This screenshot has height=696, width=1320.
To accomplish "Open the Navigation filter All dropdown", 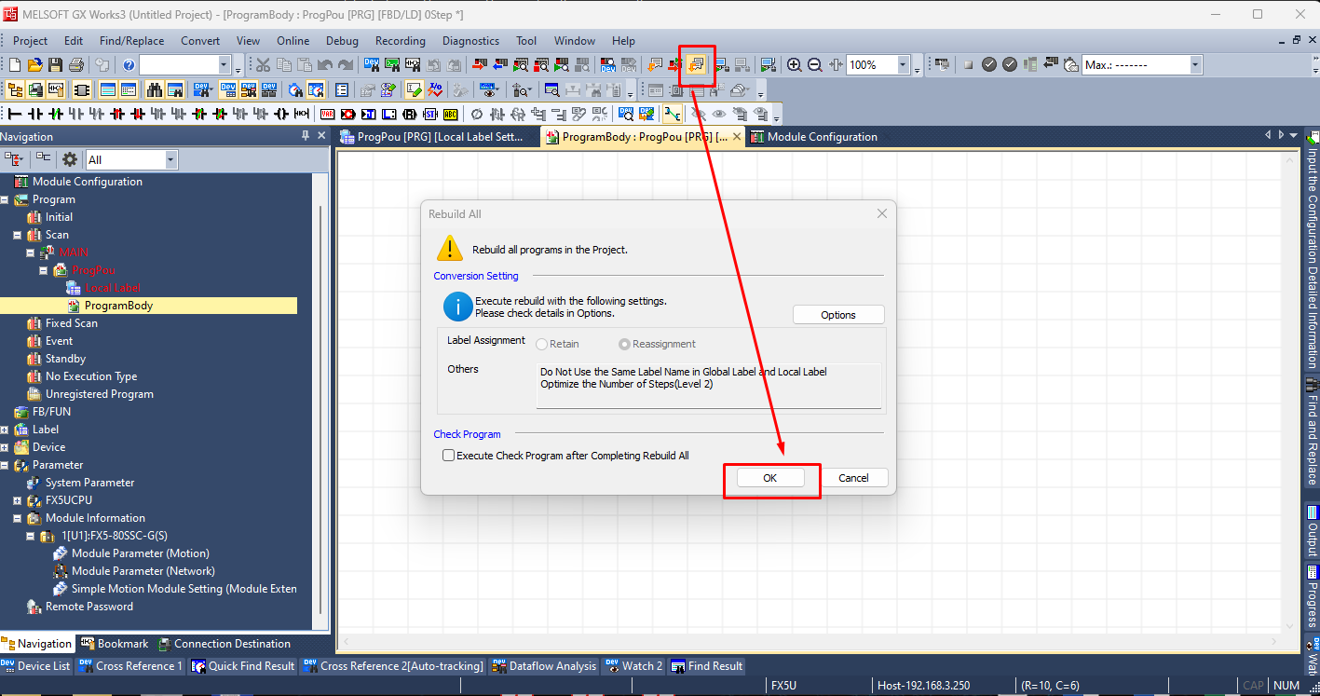I will pos(170,159).
